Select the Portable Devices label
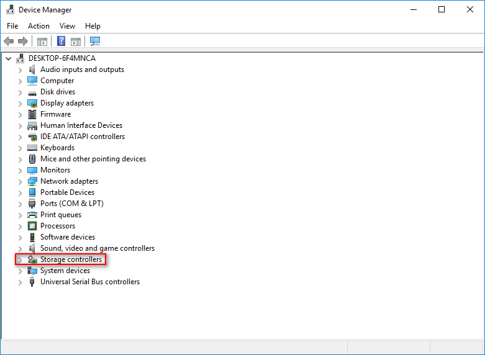Viewport: 485px width, 355px height. tap(68, 192)
